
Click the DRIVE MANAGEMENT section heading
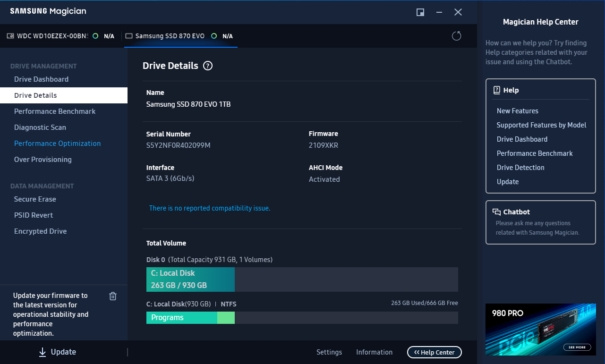point(43,66)
